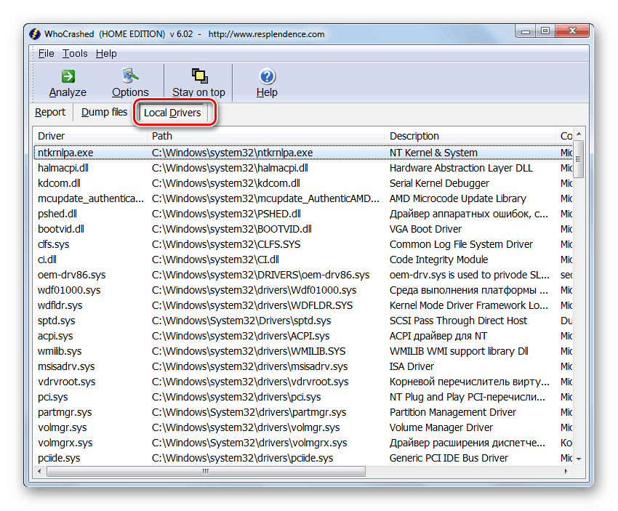Toggle the Stay on top icon
The image size is (618, 511).
coord(199,76)
